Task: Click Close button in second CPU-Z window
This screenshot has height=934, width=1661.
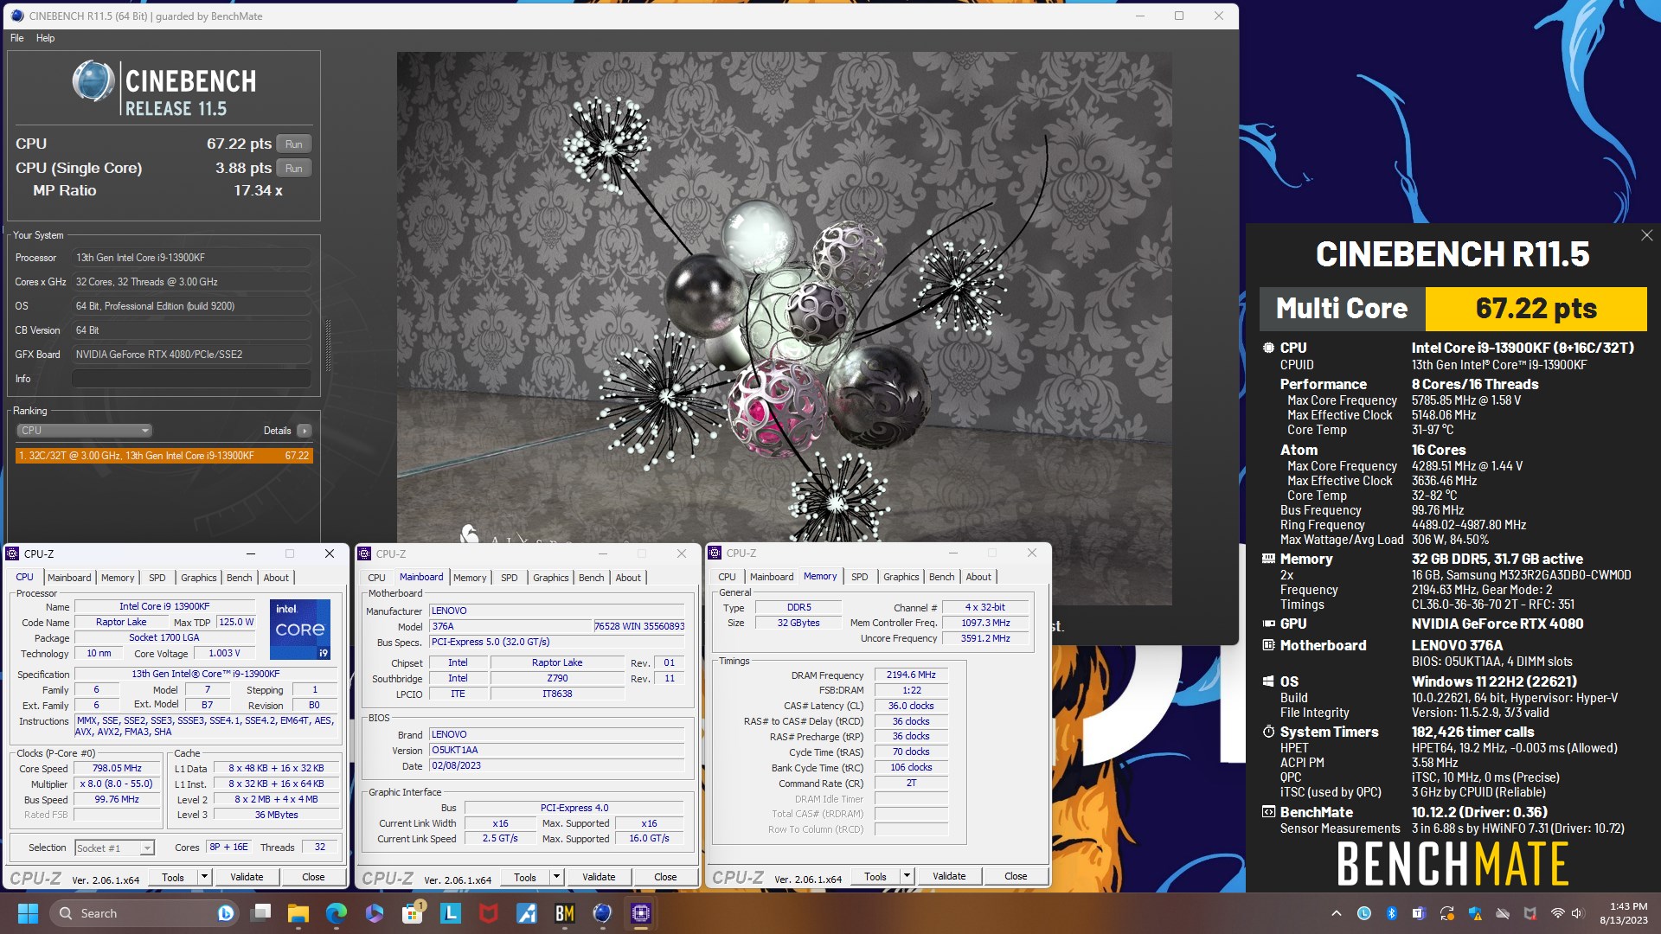Action: [665, 877]
